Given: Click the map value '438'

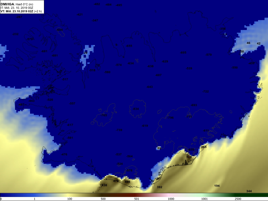Looking at the screenshot, I should point(104,185).
